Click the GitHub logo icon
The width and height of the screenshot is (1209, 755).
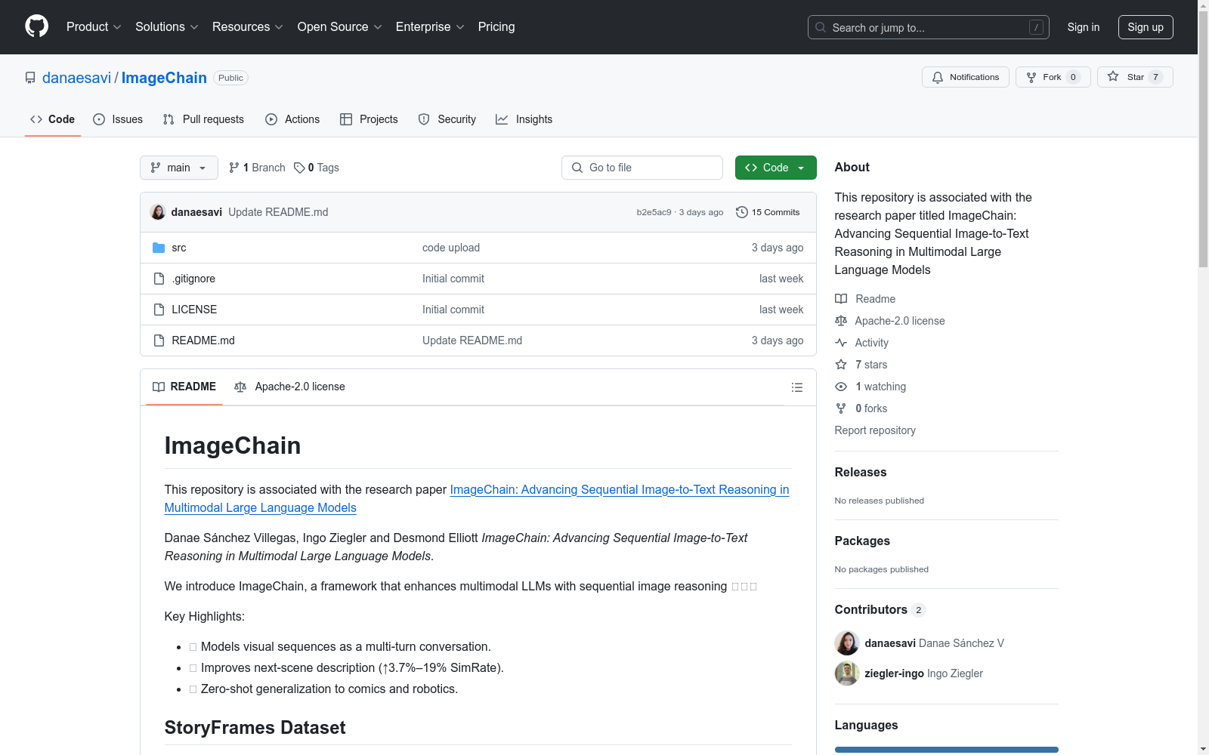click(36, 26)
